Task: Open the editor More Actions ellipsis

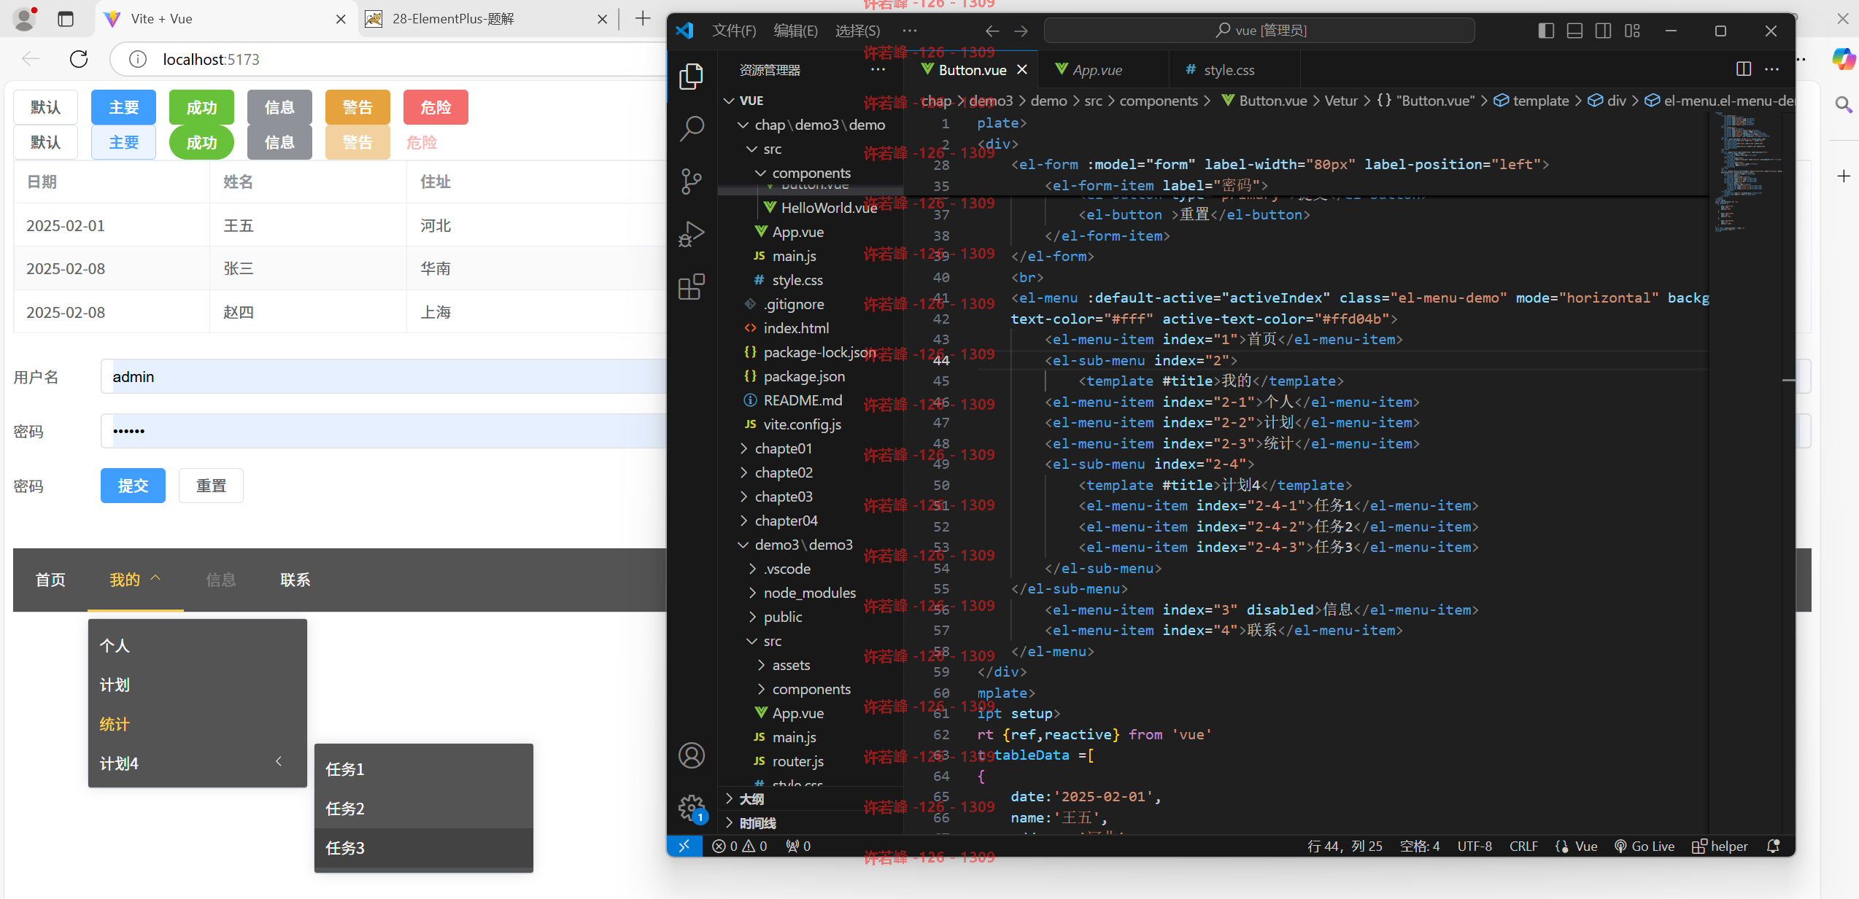Action: pyautogui.click(x=1771, y=69)
